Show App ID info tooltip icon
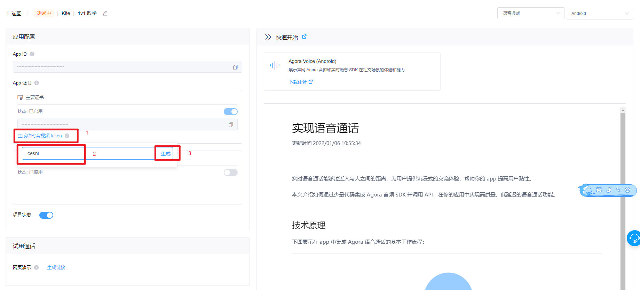 coord(32,54)
